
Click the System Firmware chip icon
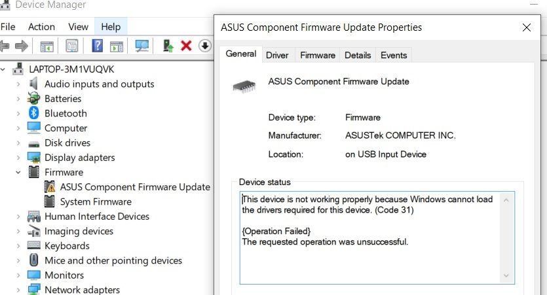coord(50,201)
